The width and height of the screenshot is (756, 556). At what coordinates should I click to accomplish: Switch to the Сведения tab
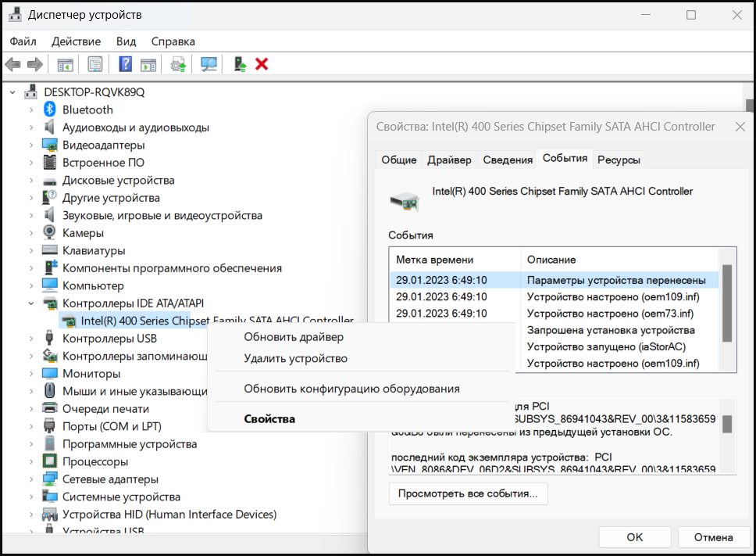508,160
